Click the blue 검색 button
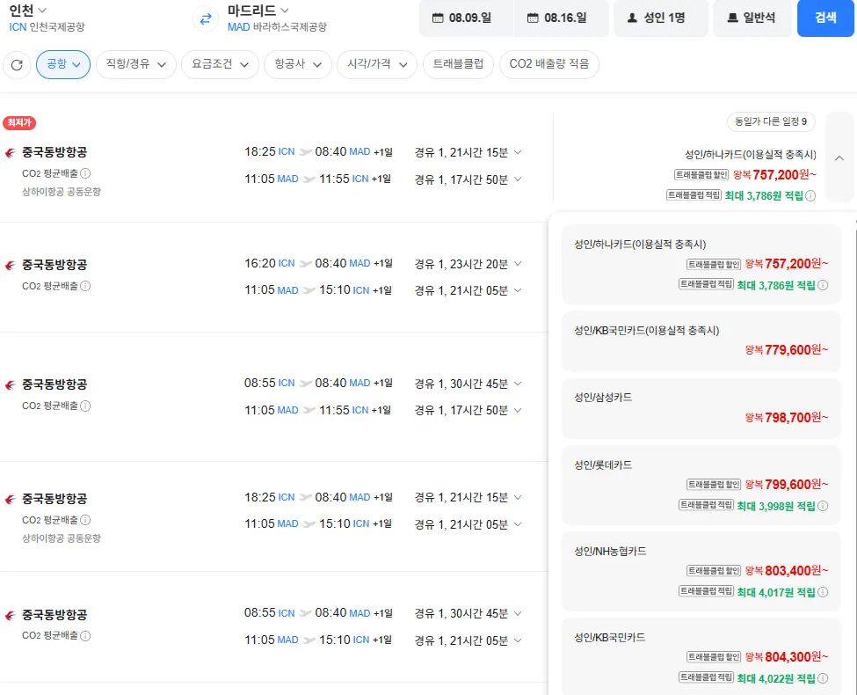Viewport: 857px width, 695px height. pyautogui.click(x=825, y=18)
